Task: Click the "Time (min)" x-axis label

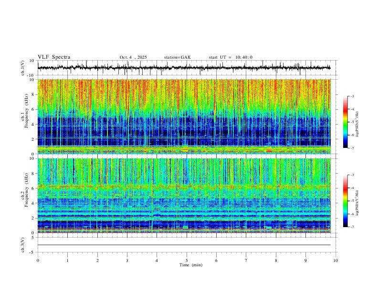Action: pos(191,265)
